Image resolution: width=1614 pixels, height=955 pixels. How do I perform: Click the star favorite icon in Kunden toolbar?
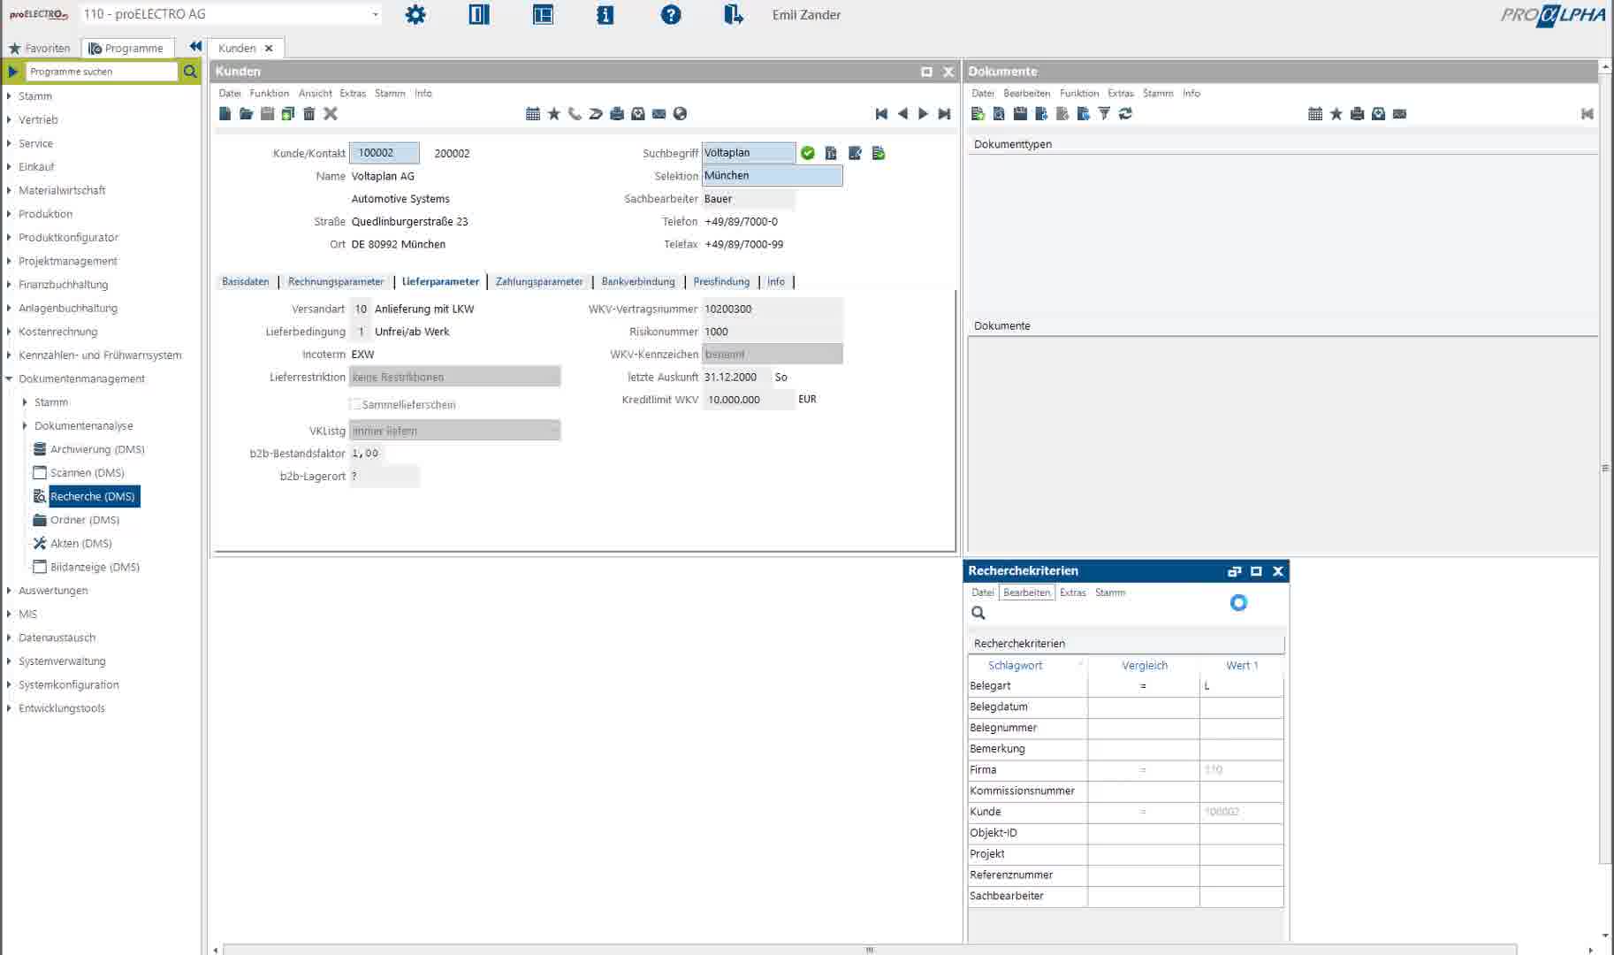pos(554,113)
